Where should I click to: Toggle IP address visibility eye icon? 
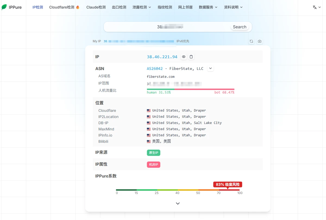pos(184,57)
